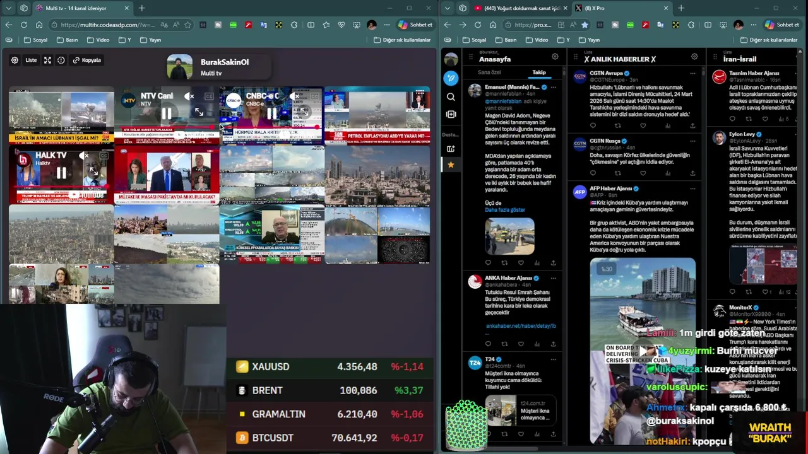Click the GRAMALTIN ticker row
808x454 pixels.
pos(330,414)
